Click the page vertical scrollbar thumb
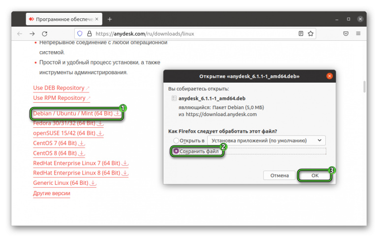Image resolution: width=378 pixels, height=237 pixels. (x=364, y=87)
